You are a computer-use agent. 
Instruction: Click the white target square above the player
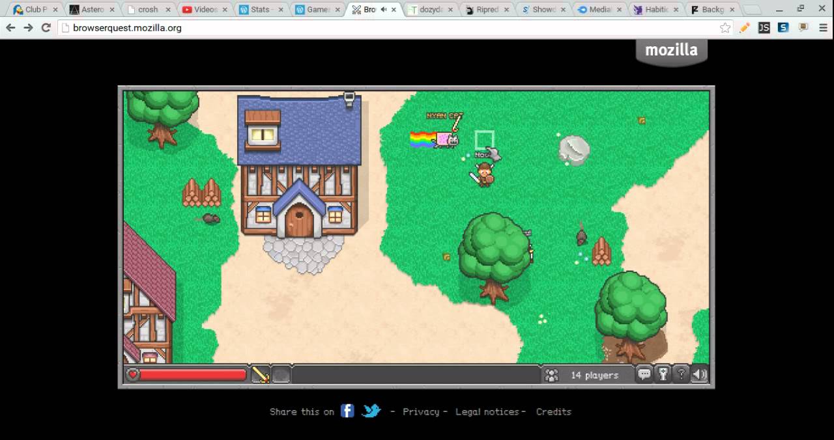[484, 140]
